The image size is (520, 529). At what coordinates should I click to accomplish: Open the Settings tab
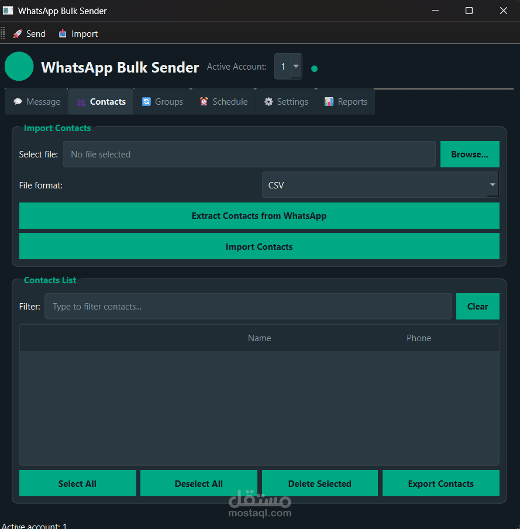click(286, 102)
